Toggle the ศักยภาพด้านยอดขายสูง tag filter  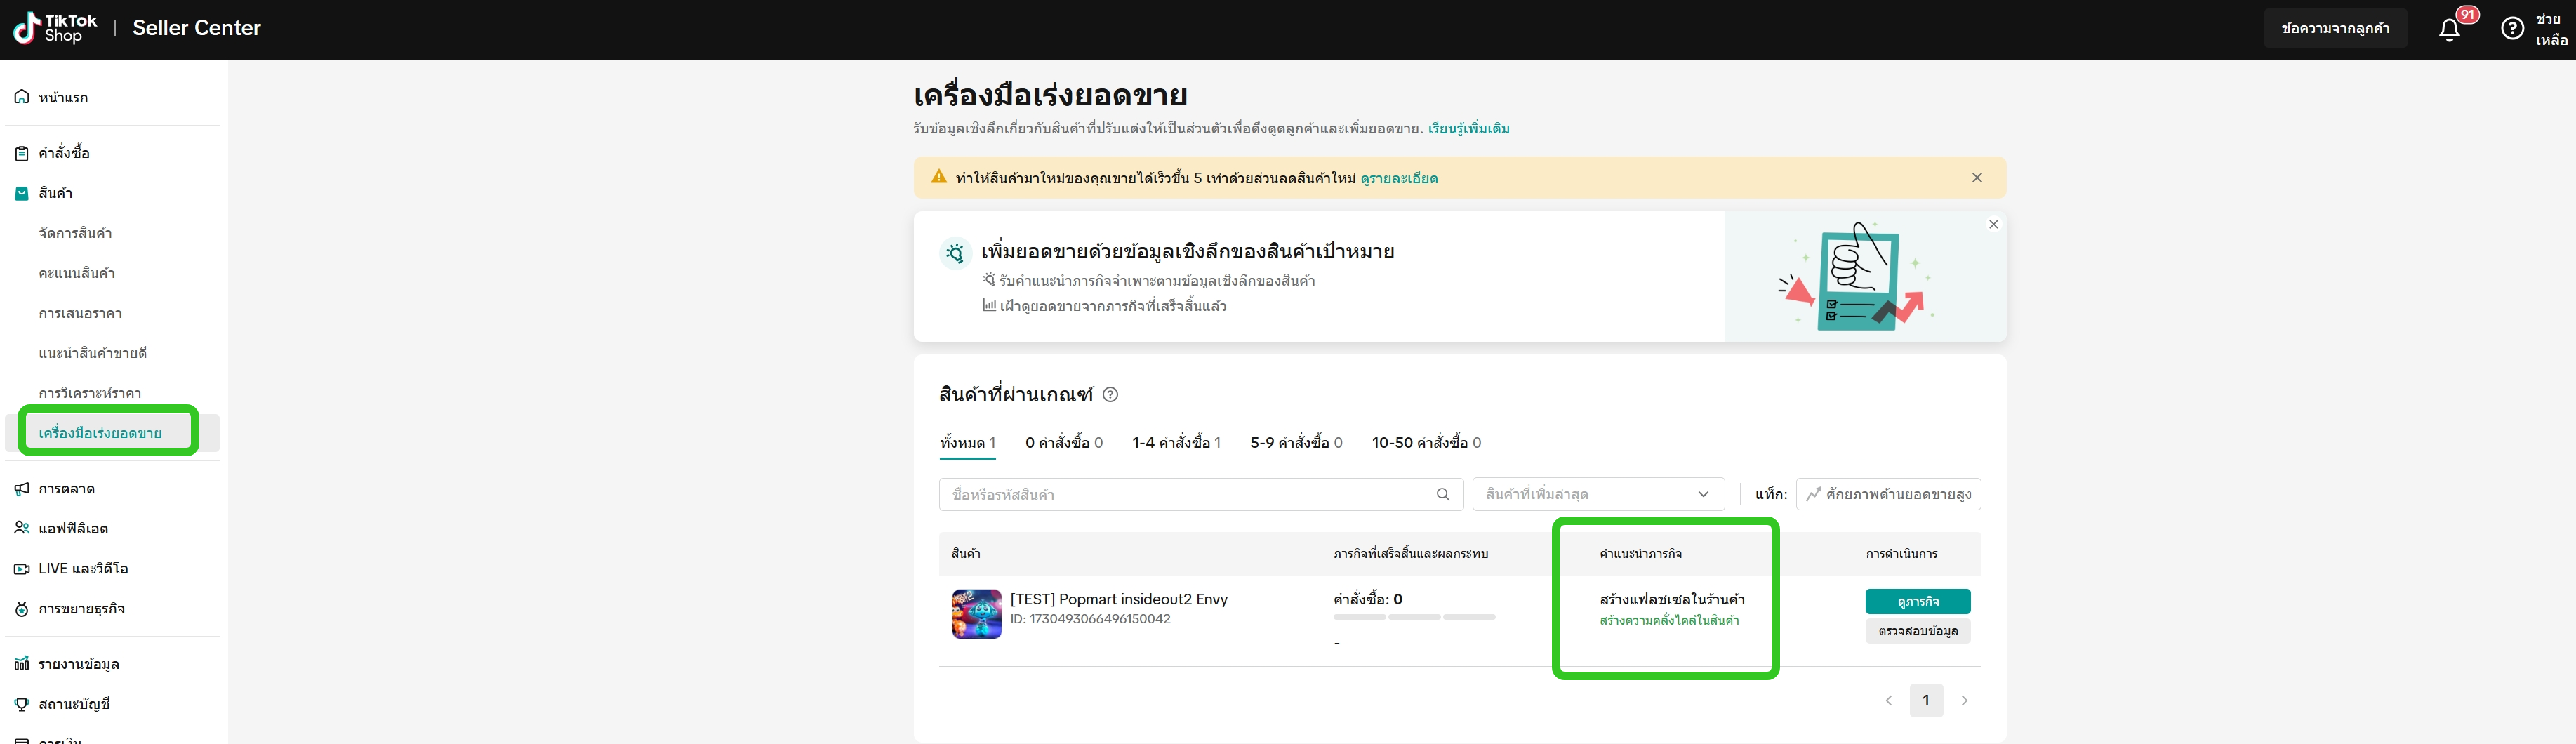pyautogui.click(x=1888, y=494)
